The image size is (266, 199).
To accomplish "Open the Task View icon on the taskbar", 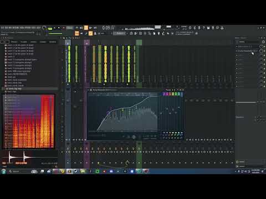I will (42, 171).
